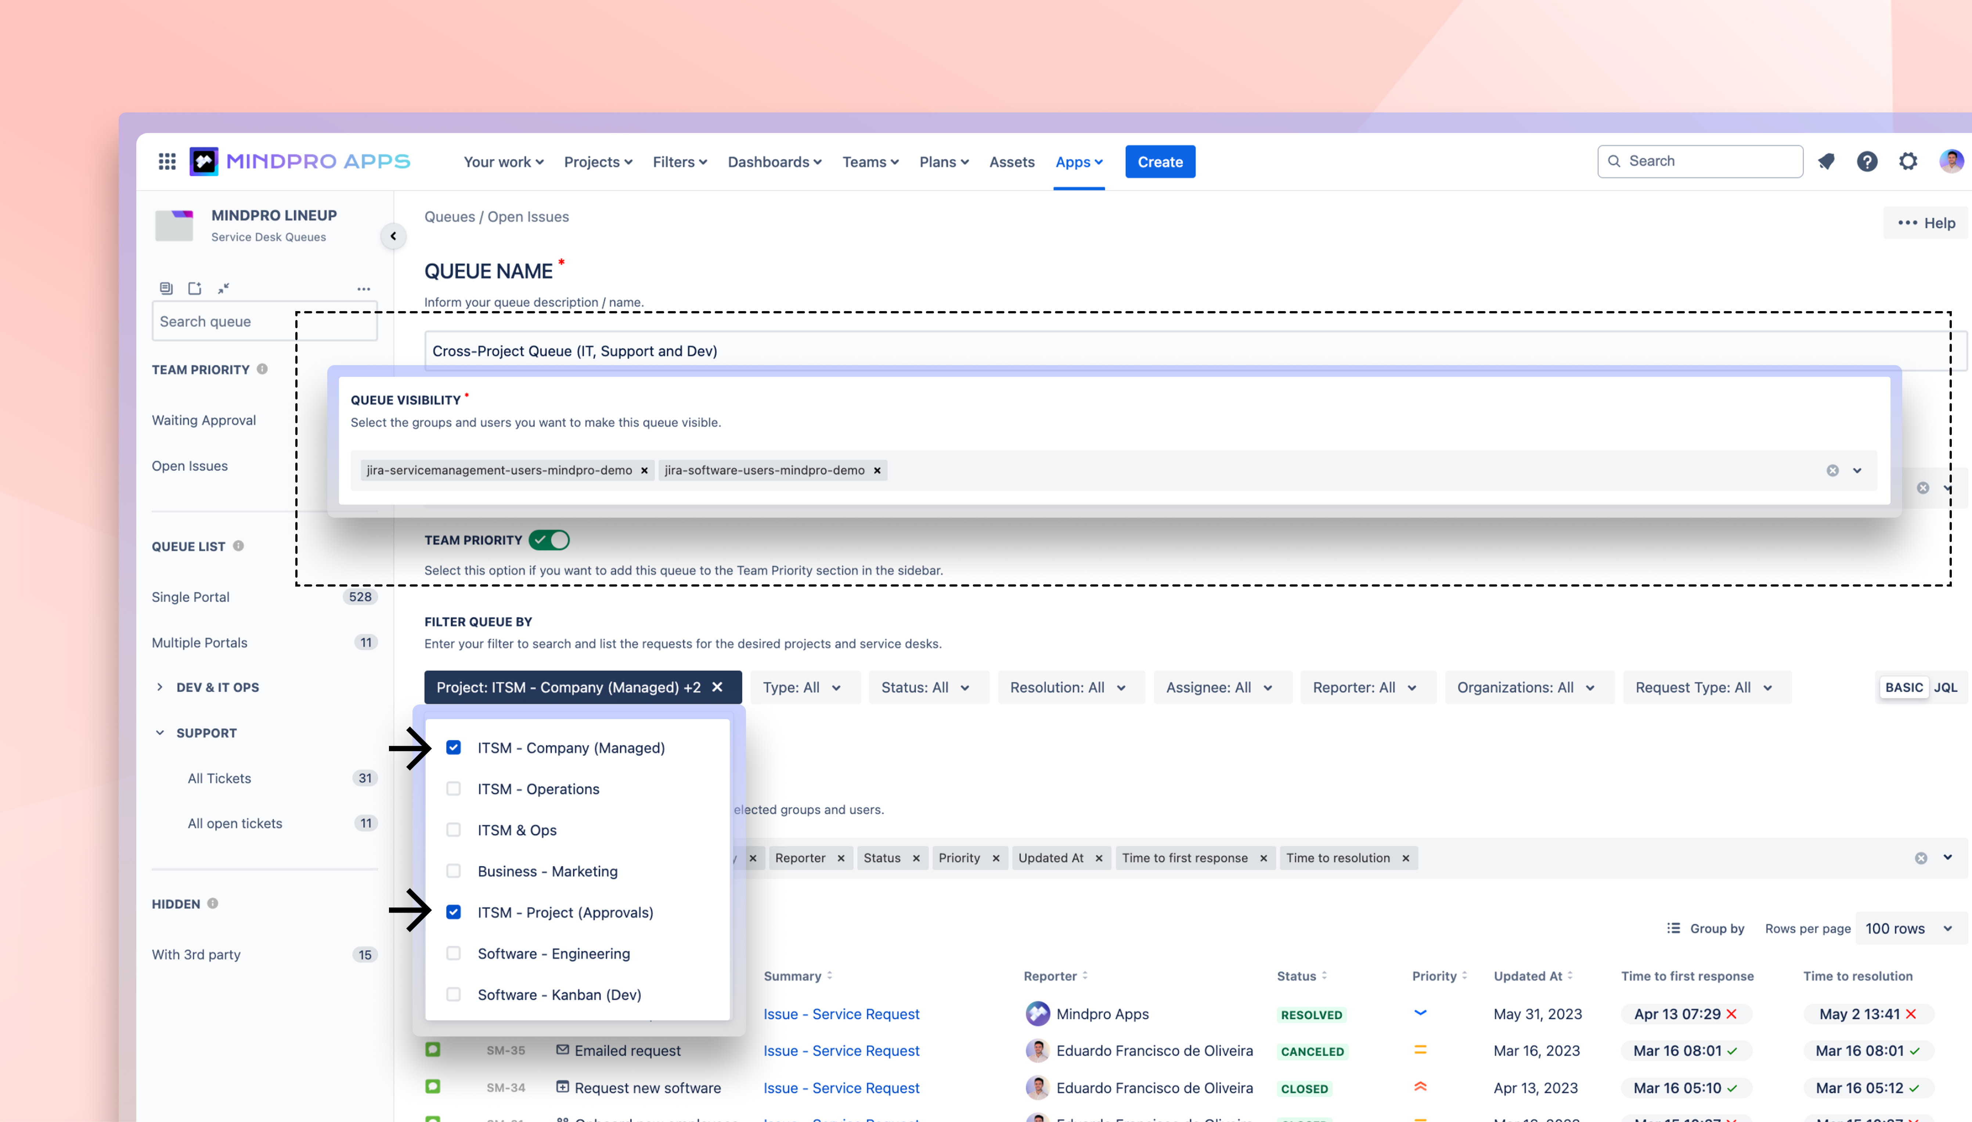The height and width of the screenshot is (1122, 1972).
Task: Toggle the Team Priority switch off
Action: point(549,540)
